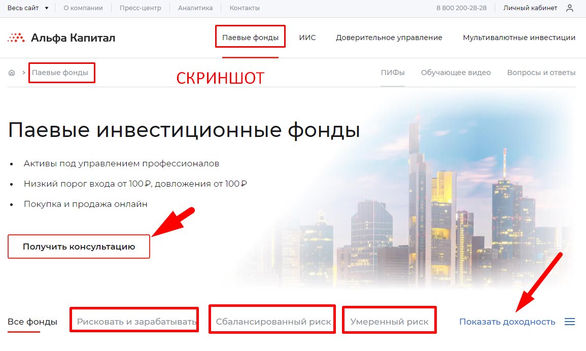Click text Покупка и продажа онлайн
Viewport: 586px width, 351px height.
coord(86,204)
